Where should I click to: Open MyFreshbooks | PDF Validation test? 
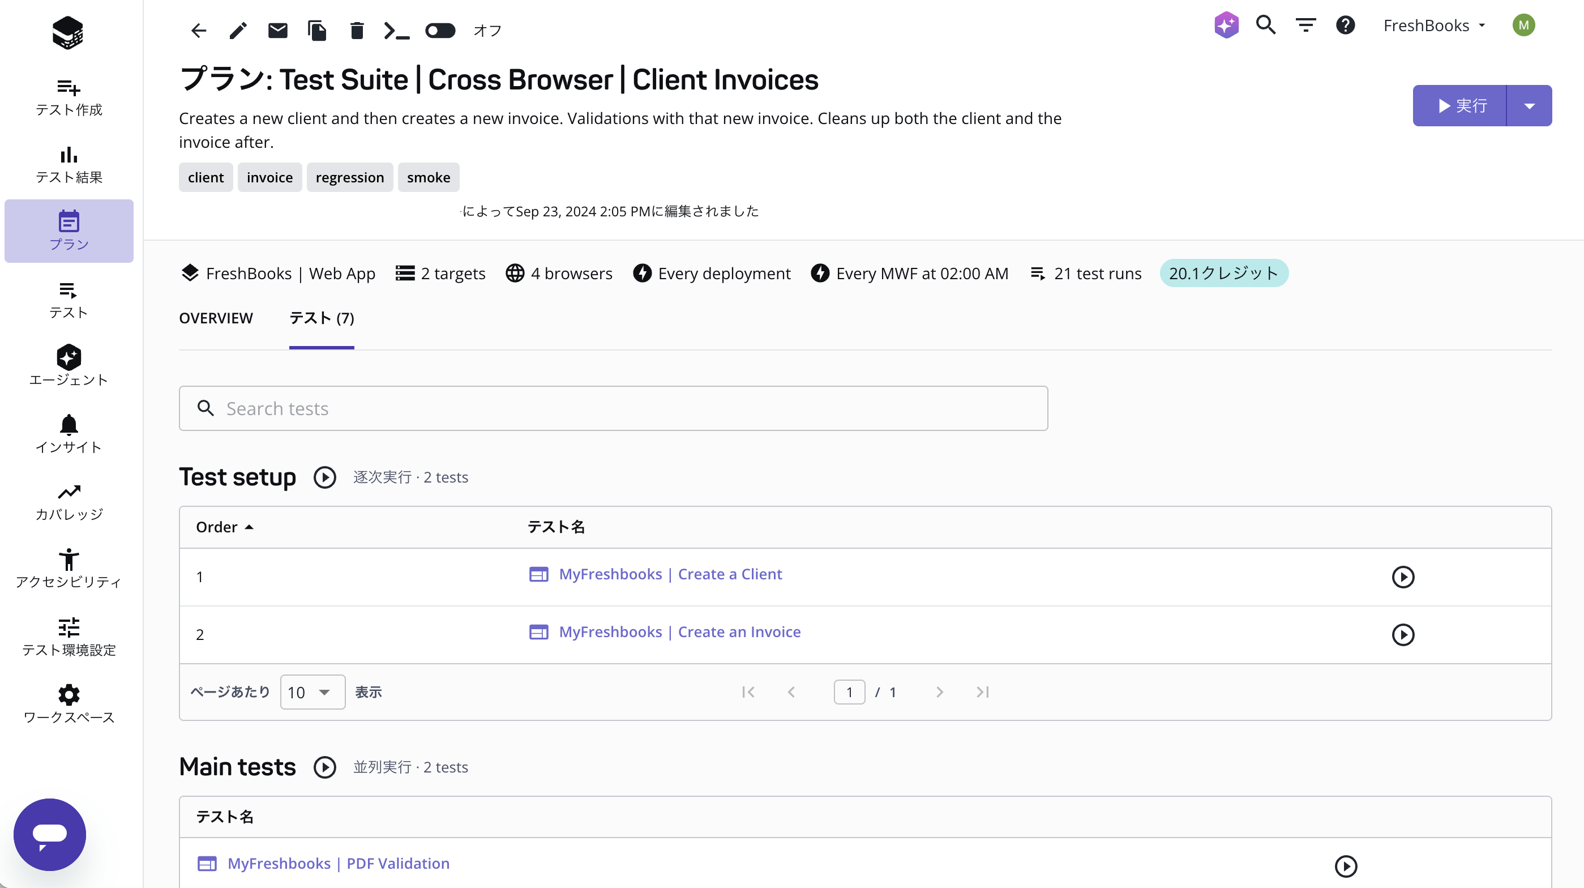(x=338, y=864)
